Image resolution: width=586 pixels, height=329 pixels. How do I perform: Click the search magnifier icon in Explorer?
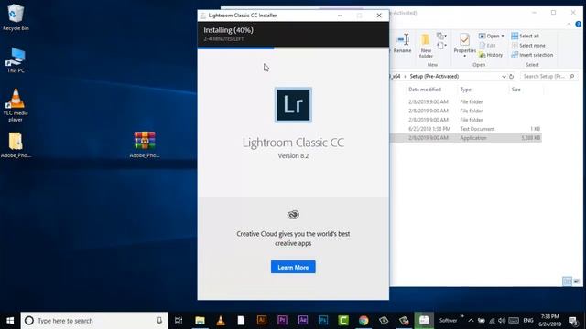coord(571,77)
